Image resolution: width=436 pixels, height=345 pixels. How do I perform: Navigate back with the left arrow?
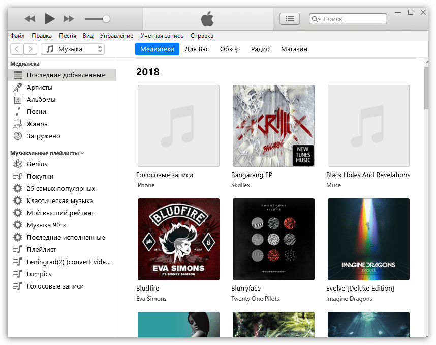point(17,49)
